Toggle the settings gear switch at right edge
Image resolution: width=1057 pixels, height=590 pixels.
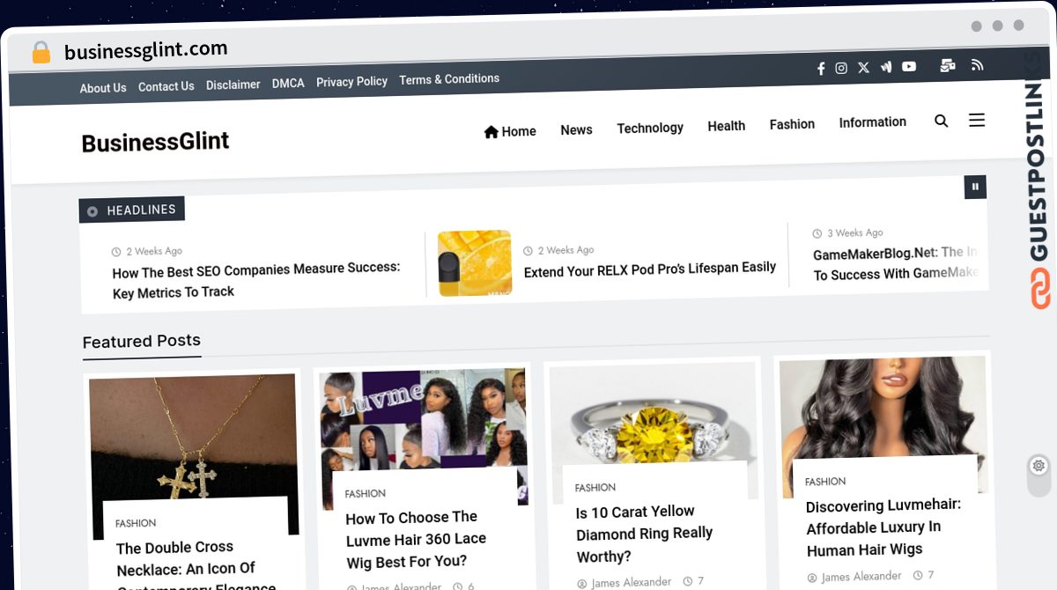tap(1039, 466)
